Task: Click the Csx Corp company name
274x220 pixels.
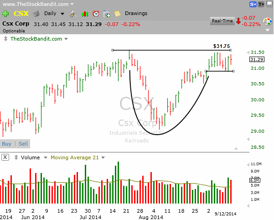Action: pos(16,24)
